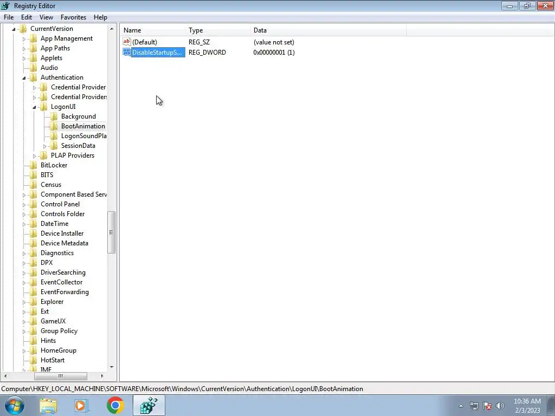Click the (Default) string value icon
This screenshot has height=416, width=555.
tap(127, 42)
